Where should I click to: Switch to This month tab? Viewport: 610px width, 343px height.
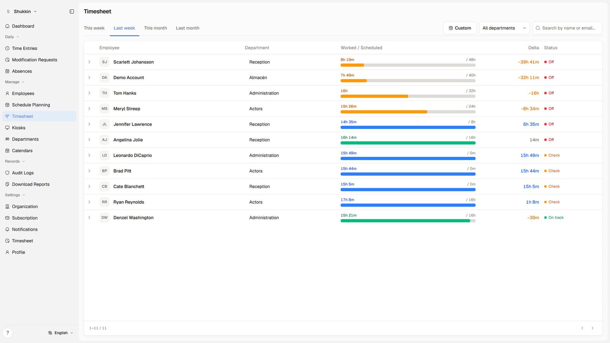coord(155,28)
